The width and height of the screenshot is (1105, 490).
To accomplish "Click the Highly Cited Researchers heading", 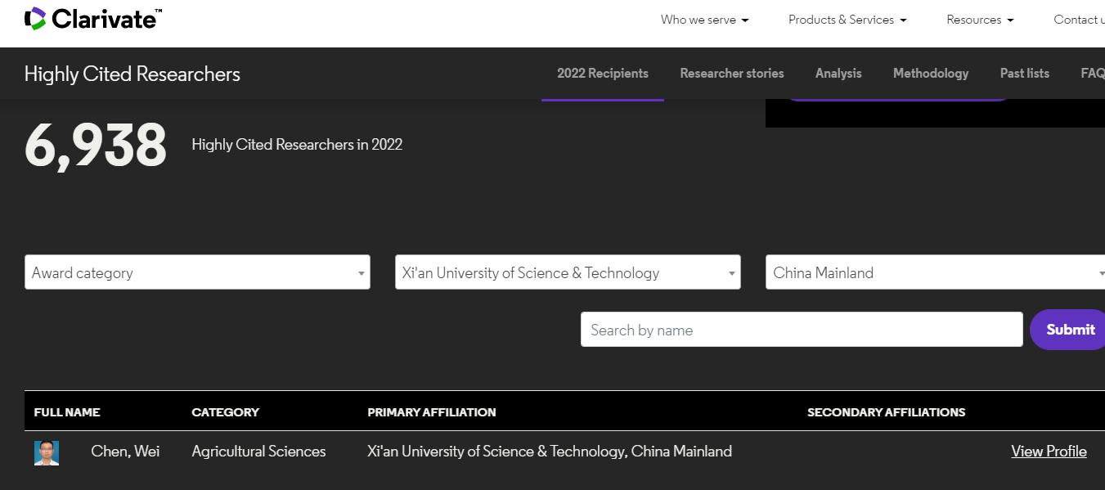I will (x=133, y=74).
